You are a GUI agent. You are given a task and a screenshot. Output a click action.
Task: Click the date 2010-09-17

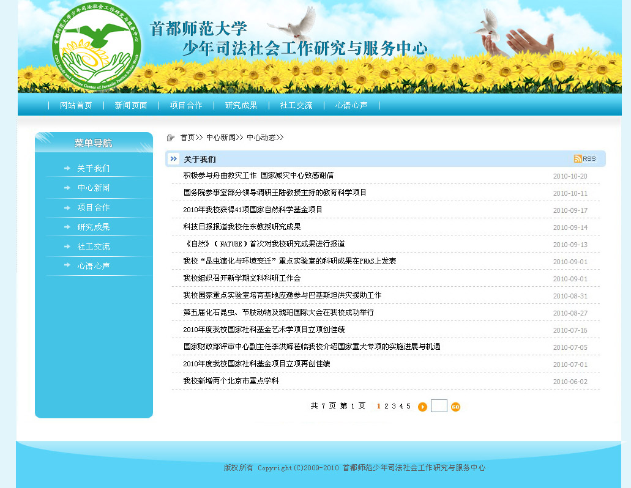point(570,210)
